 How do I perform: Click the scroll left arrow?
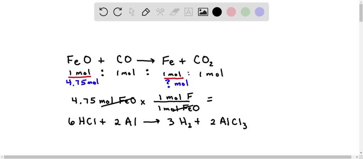[2, 157]
